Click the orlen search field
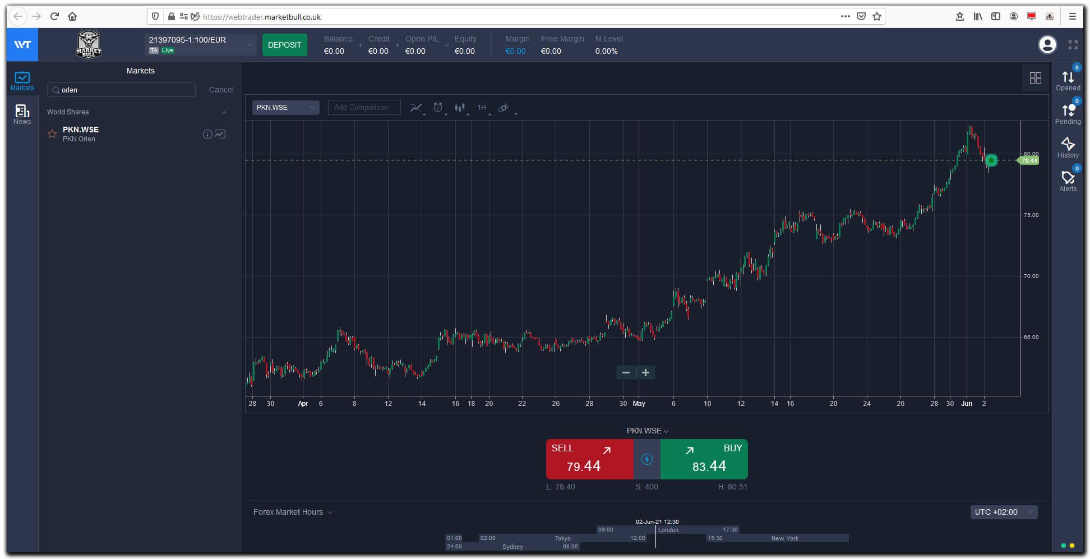1090x559 pixels. point(121,90)
